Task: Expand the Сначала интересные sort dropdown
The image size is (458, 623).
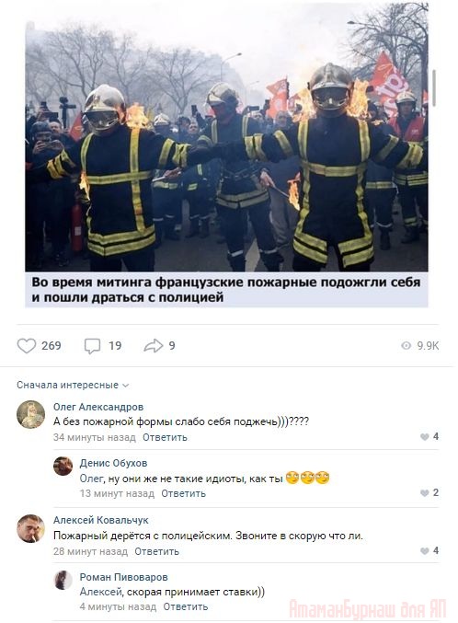Action: pyautogui.click(x=73, y=385)
